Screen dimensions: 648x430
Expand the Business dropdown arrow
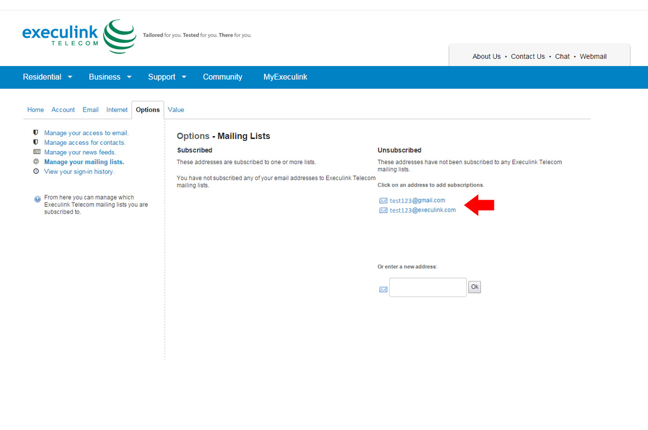tap(129, 77)
